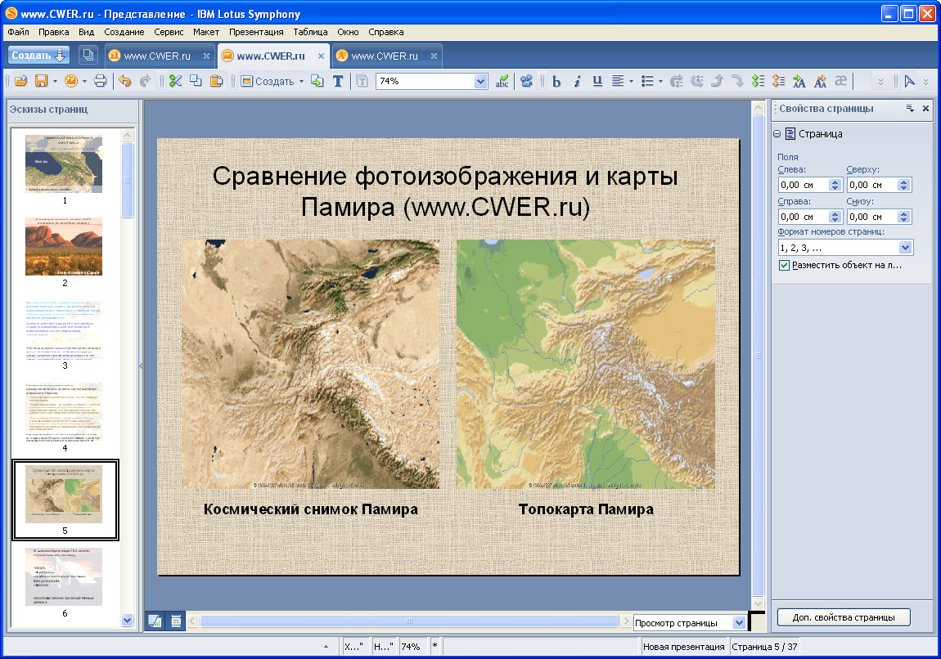Toggle underline formatting
This screenshot has width=941, height=659.
597,81
